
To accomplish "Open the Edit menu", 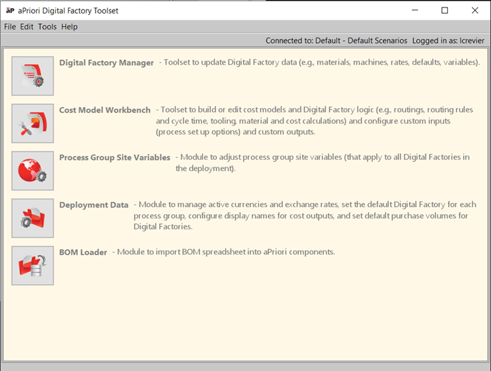I will (27, 27).
